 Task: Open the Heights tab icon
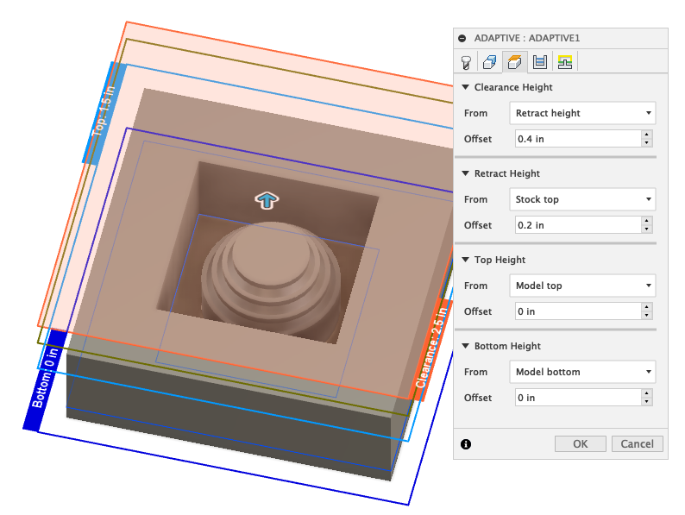515,62
